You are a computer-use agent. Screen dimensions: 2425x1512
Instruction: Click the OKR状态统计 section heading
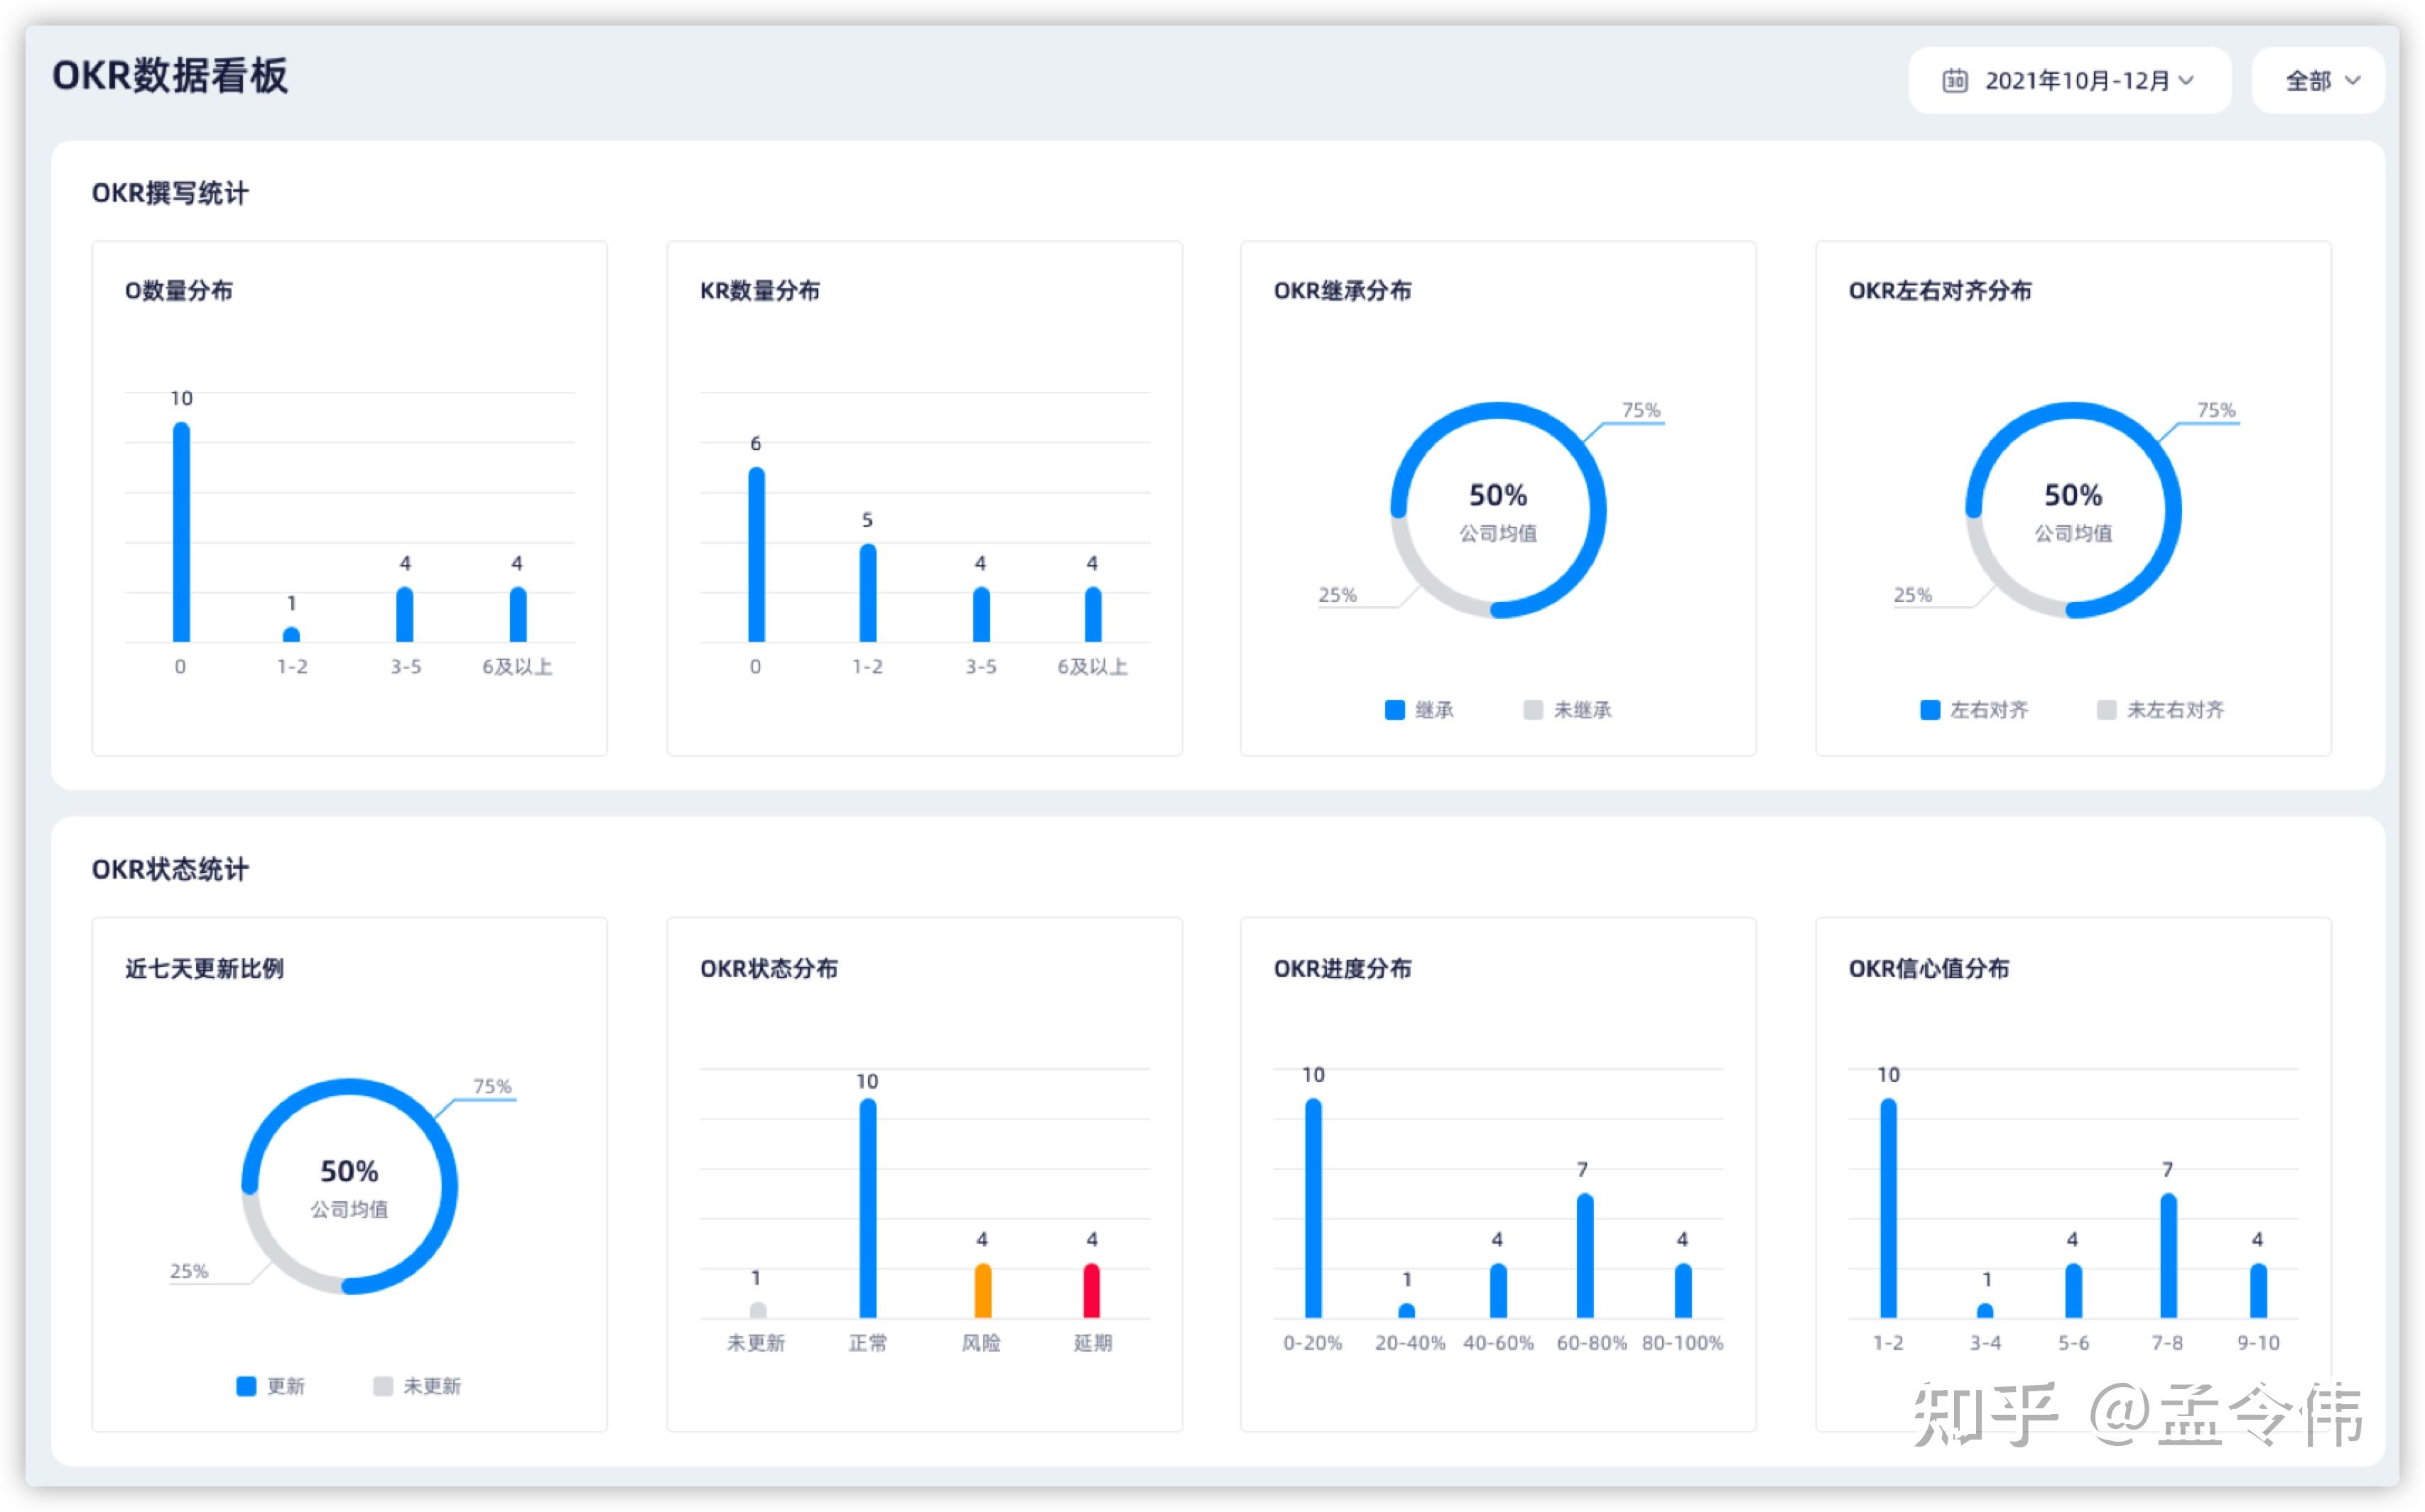tap(170, 869)
